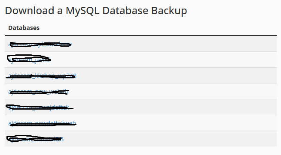The height and width of the screenshot is (155, 281).
Task: Click the black scribble over the second link
Action: (29, 58)
